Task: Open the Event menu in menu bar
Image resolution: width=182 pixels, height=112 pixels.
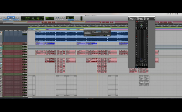Action: pyautogui.click(x=11, y=14)
